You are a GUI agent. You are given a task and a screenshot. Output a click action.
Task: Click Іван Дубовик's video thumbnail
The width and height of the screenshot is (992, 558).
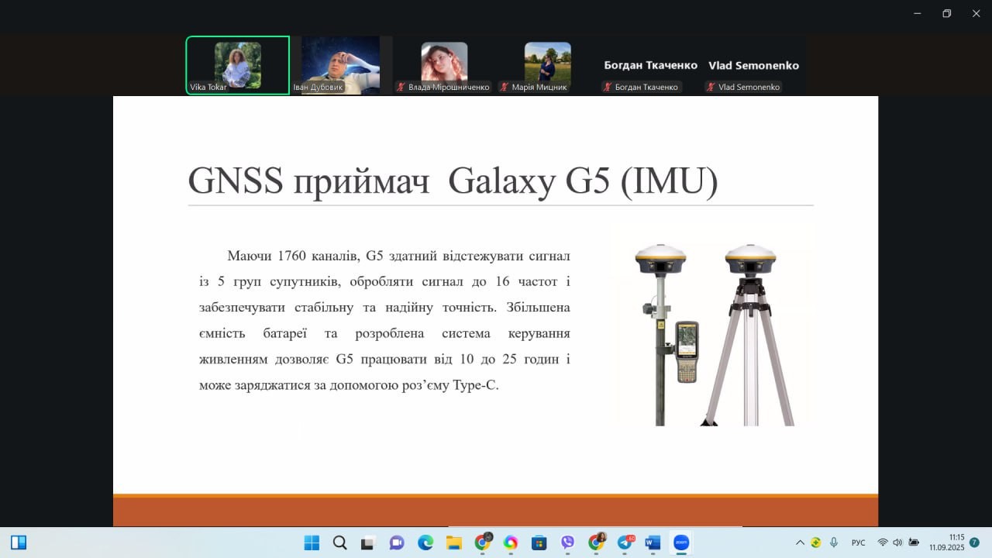tap(341, 65)
